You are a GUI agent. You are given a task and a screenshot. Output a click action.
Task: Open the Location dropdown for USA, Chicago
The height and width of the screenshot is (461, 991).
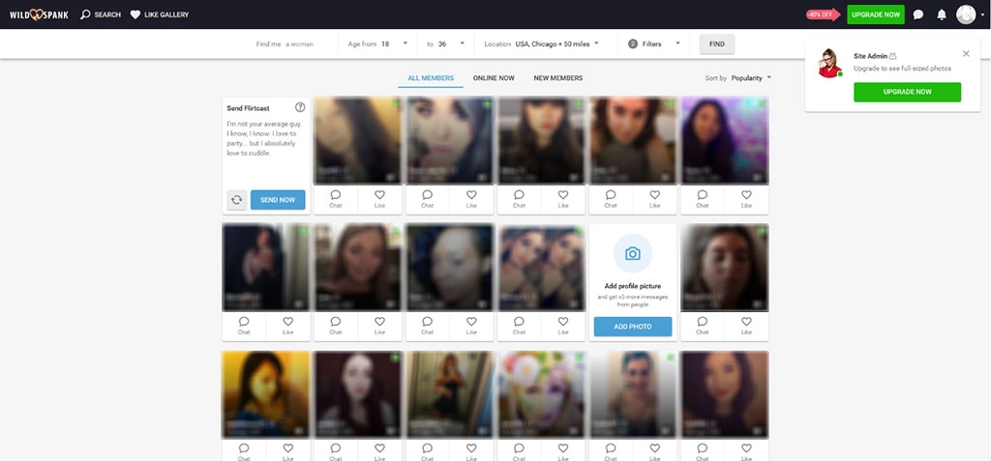pos(556,43)
